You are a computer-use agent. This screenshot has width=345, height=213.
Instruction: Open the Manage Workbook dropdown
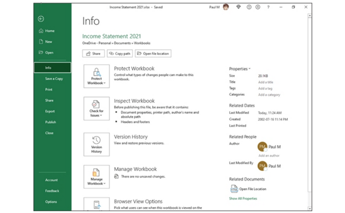(96, 176)
